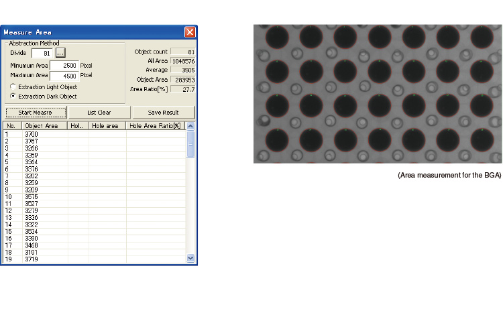The width and height of the screenshot is (503, 313).
Task: Click the Hole area column header
Action: click(x=107, y=125)
